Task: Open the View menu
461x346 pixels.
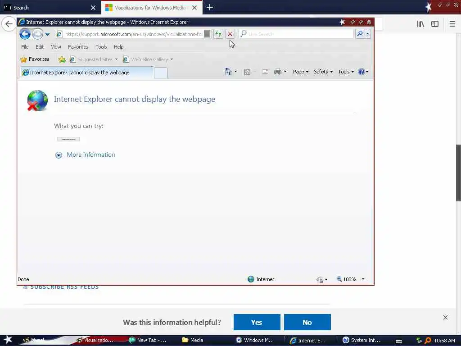Action: (56, 47)
